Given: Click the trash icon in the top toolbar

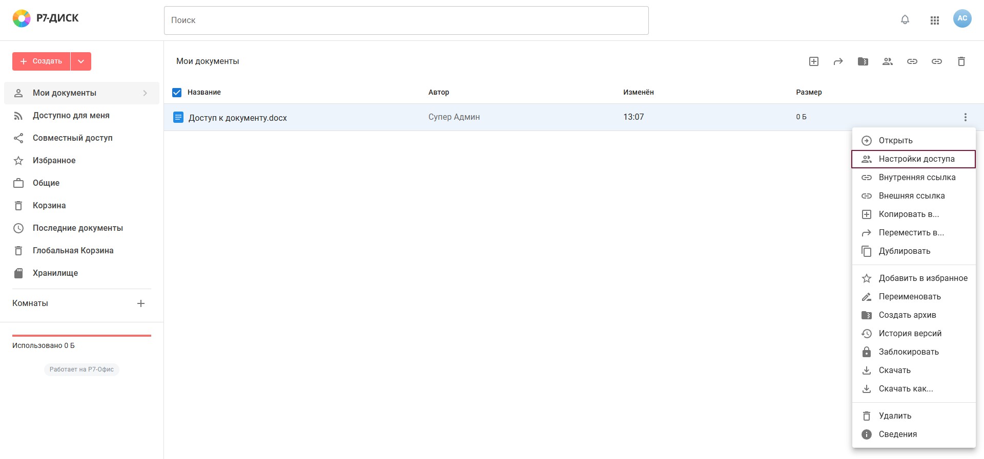Looking at the screenshot, I should [961, 61].
